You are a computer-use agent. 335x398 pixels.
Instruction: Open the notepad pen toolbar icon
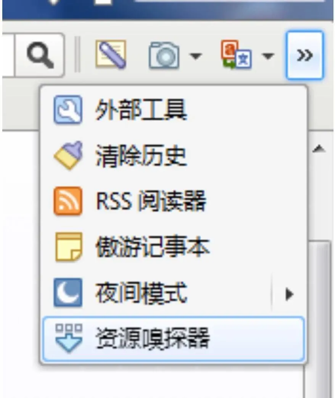point(111,54)
